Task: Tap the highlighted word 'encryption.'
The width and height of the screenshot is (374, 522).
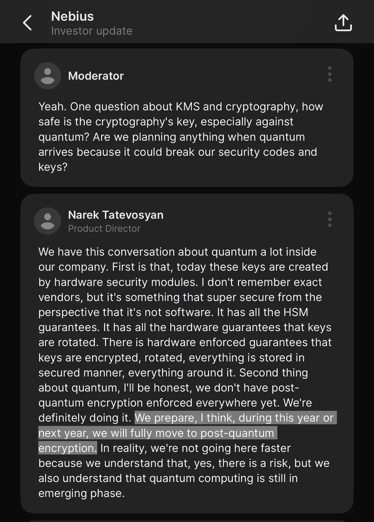Action: point(67,448)
